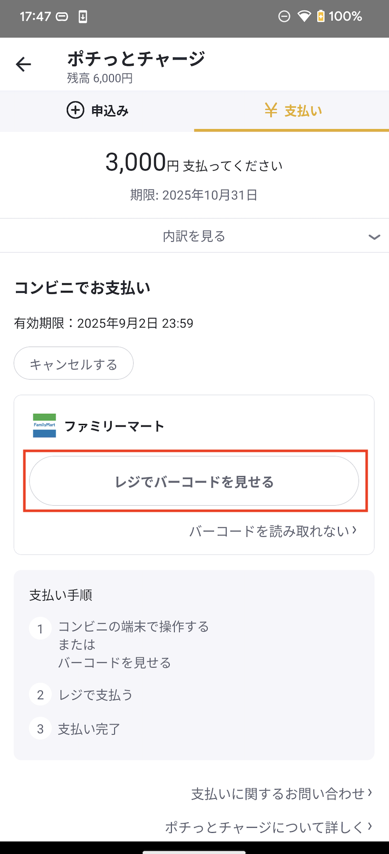389x854 pixels.
Task: Tap the FamilyMart logo
Action: pyautogui.click(x=44, y=425)
